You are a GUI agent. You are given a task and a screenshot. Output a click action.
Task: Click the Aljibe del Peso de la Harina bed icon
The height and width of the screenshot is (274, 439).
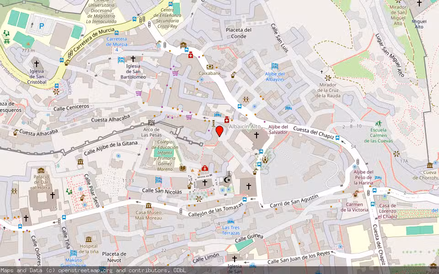click(378, 178)
